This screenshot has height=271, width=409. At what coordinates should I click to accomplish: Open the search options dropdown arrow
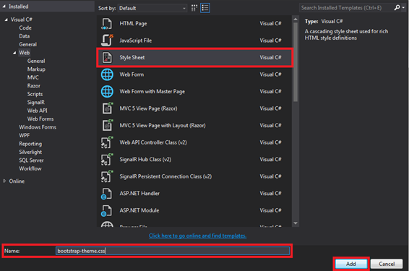coord(403,8)
